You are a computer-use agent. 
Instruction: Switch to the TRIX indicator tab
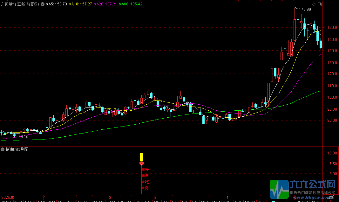pyautogui.click(x=71, y=201)
